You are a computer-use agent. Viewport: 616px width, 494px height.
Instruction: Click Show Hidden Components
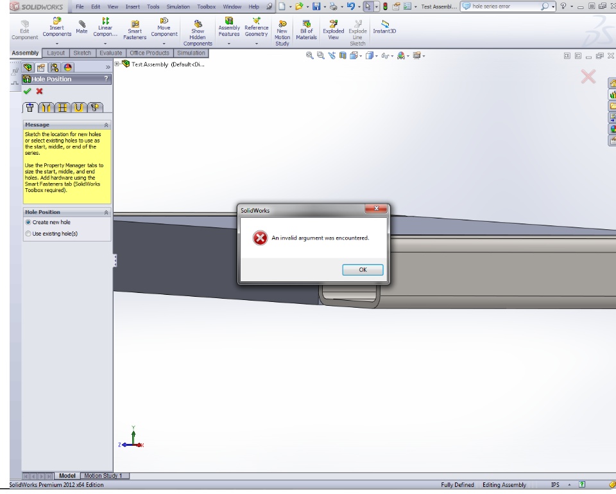coord(198,33)
